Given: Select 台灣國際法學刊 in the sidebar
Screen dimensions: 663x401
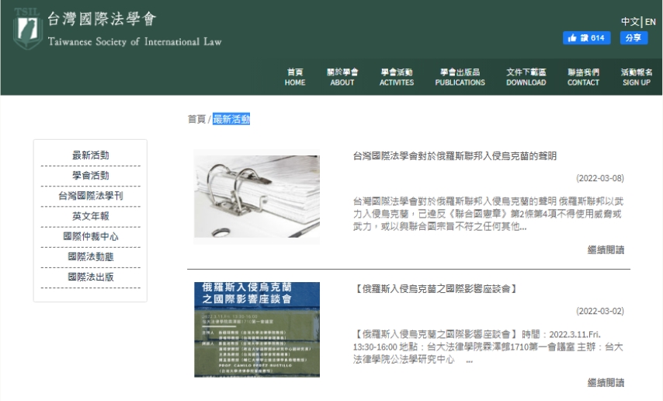Looking at the screenshot, I should pyautogui.click(x=91, y=196).
